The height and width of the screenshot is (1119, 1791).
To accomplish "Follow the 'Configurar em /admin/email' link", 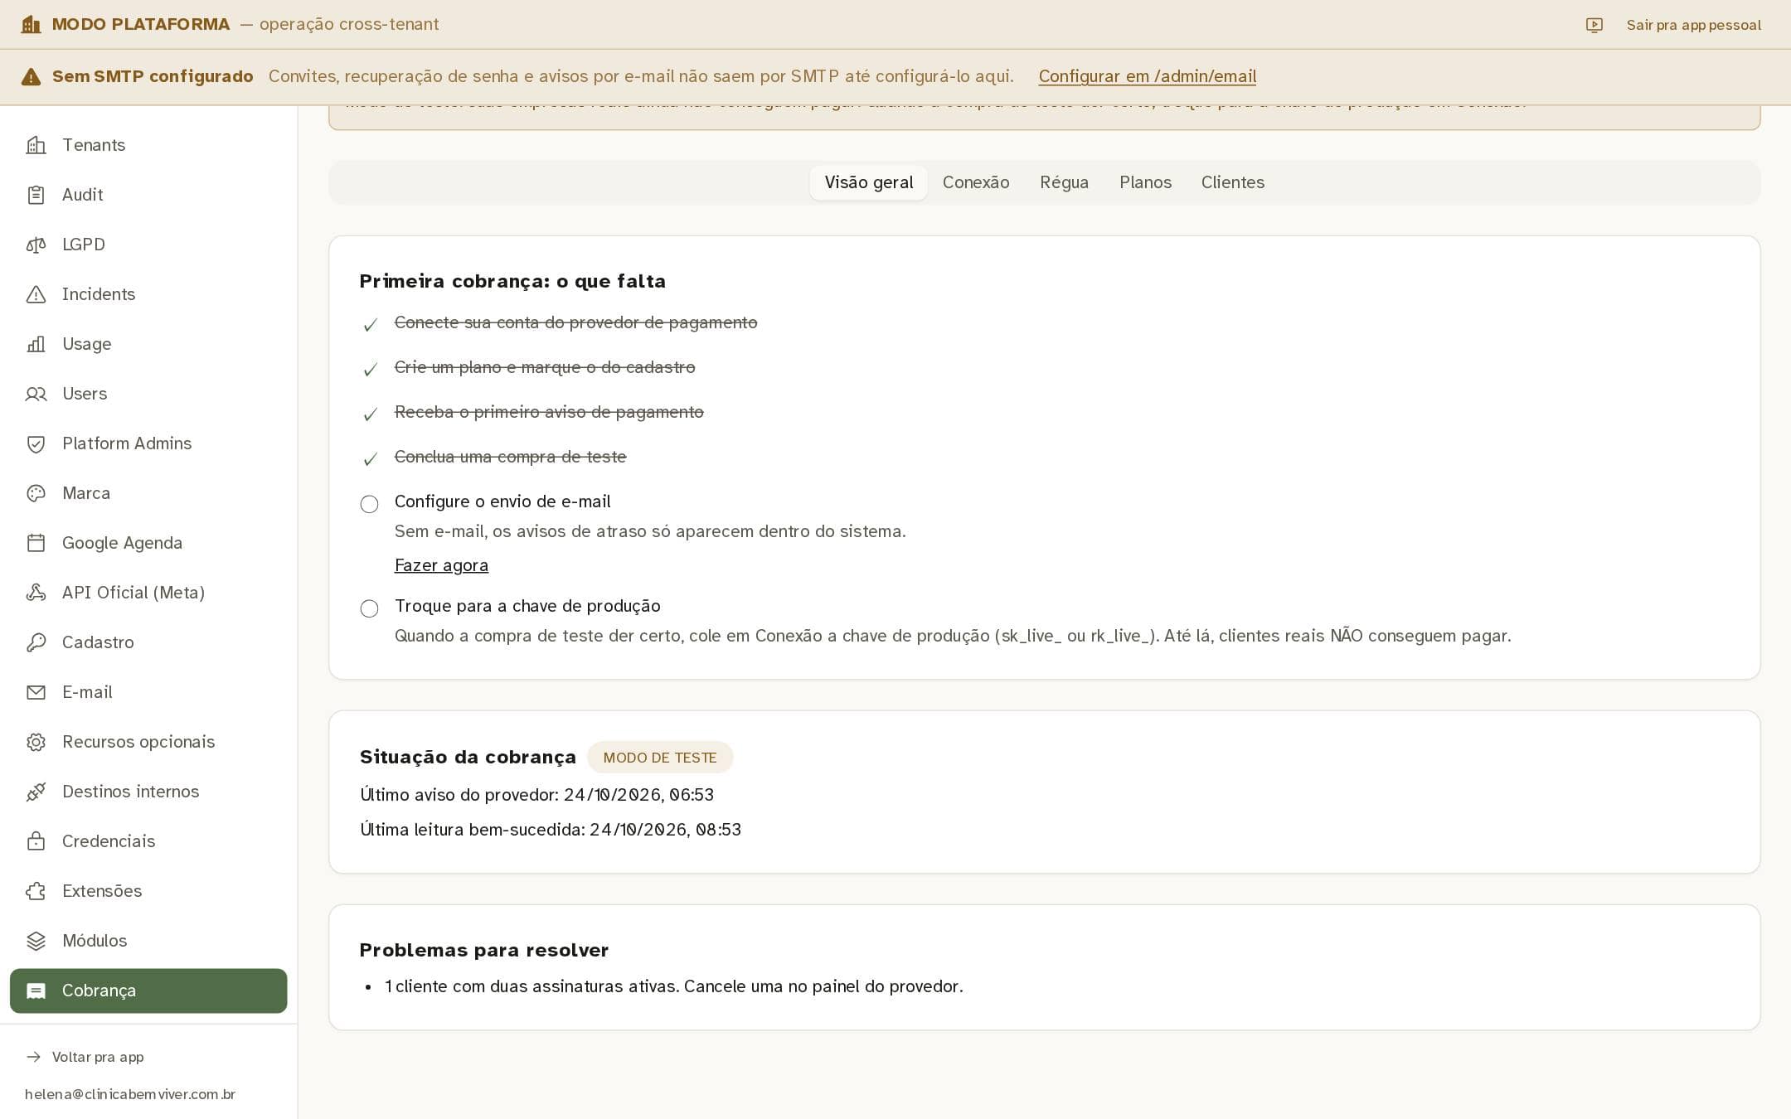I will 1148,76.
